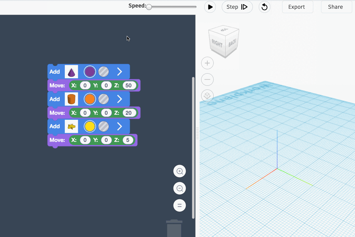
Task: Edit X value in the Z 5 Move block
Action: [x=85, y=140]
